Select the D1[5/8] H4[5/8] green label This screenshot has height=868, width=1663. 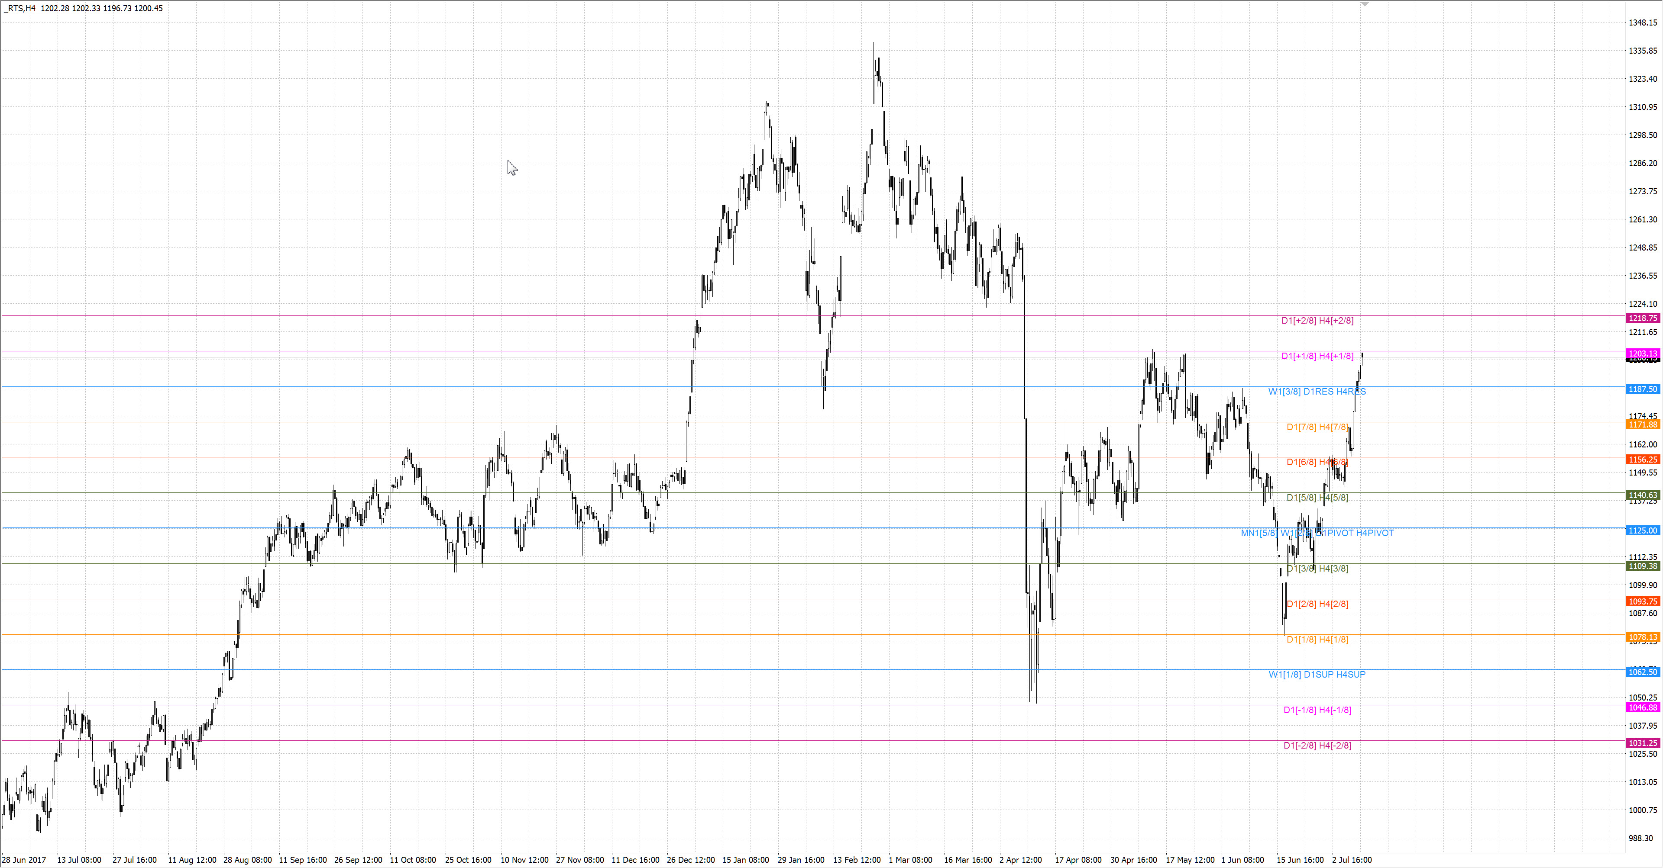[x=1317, y=497]
